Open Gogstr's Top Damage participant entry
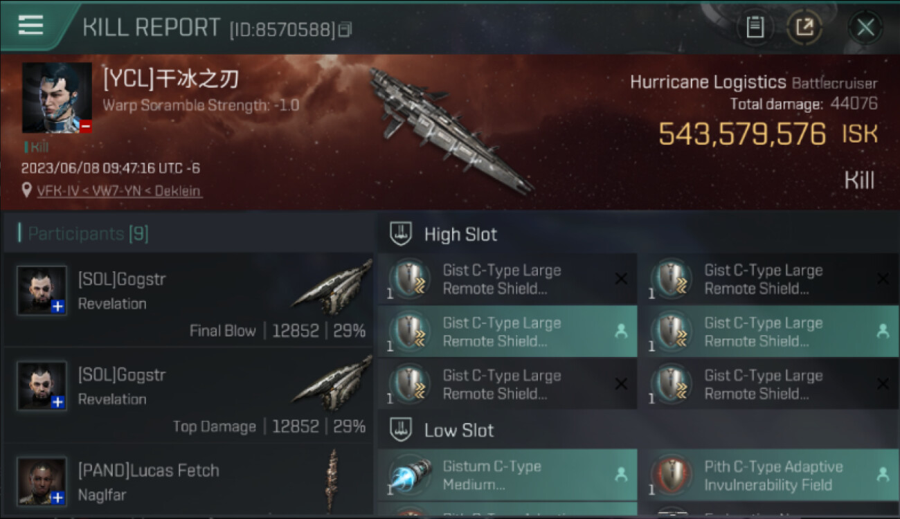The width and height of the screenshot is (900, 519). click(x=188, y=395)
